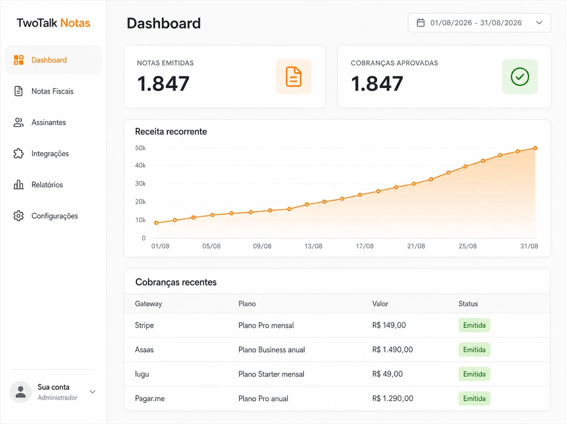Click the Plano Business anual cell
This screenshot has height=424, width=566.
pos(272,349)
